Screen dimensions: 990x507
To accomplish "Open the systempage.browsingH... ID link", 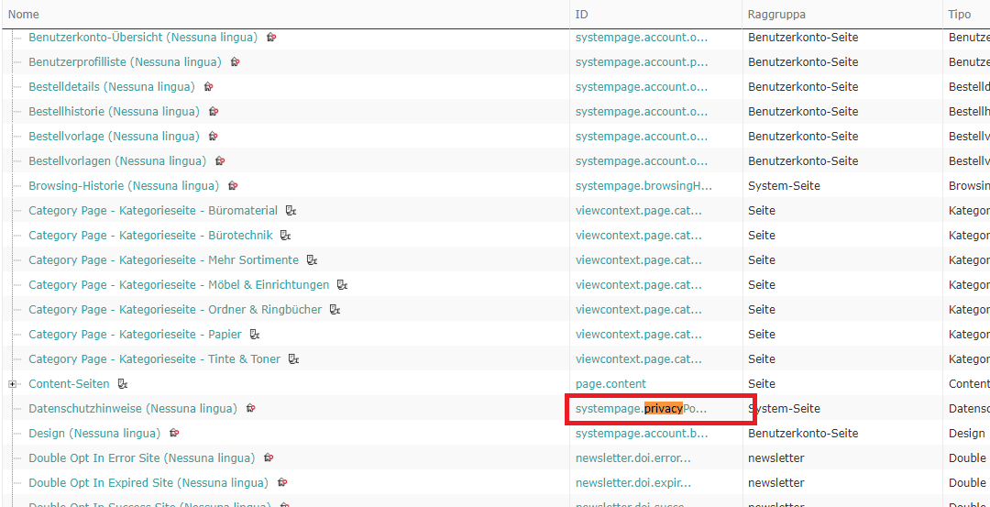I will pos(643,185).
